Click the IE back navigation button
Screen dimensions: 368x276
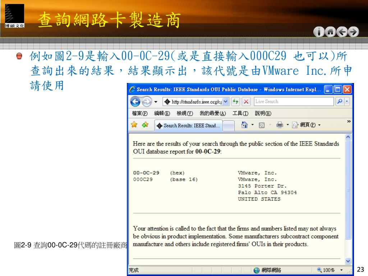tap(135, 102)
